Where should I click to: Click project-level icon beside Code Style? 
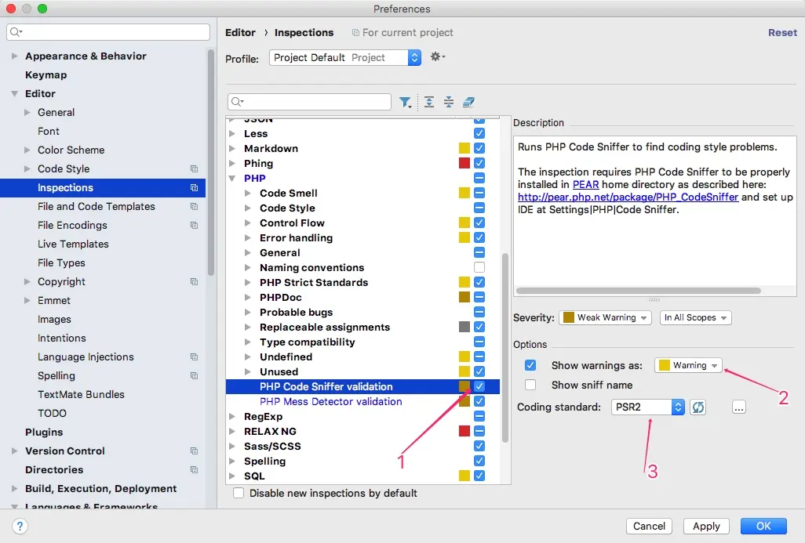pyautogui.click(x=194, y=168)
